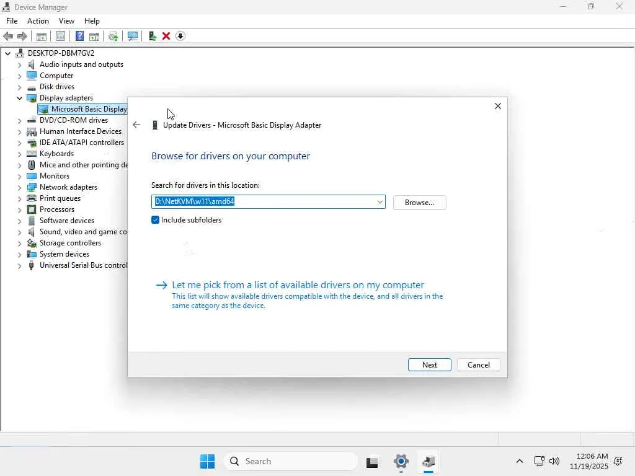Open the Action menu
The height and width of the screenshot is (476, 635).
coord(38,21)
